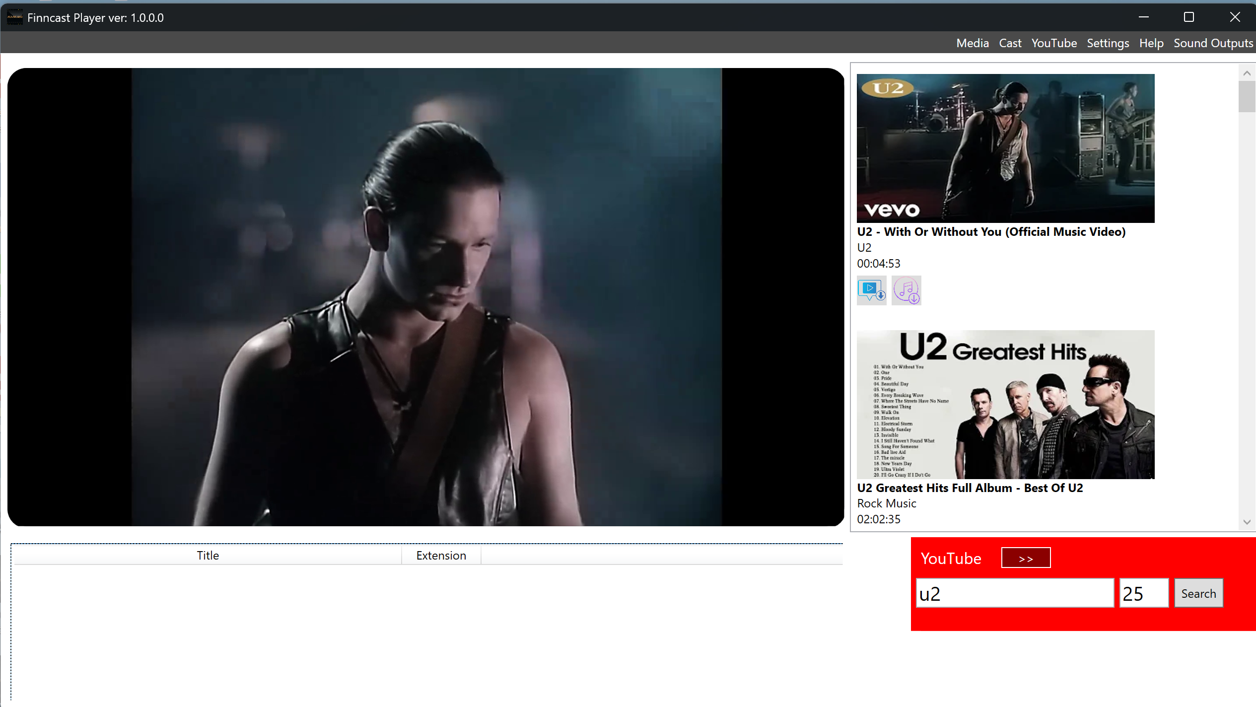
Task: Click the Finncast app icon in title bar
Action: pos(14,17)
